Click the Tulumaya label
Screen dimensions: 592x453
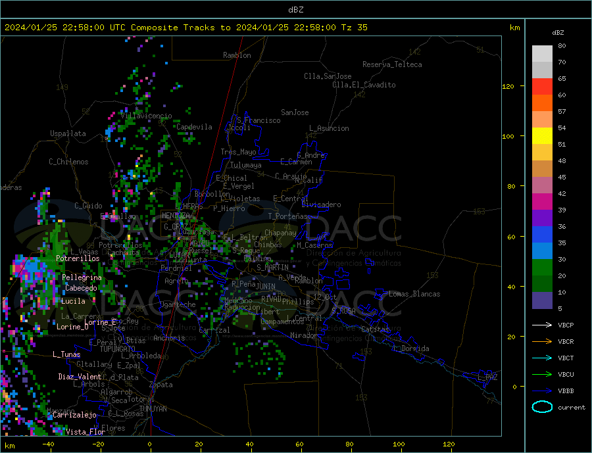coord(246,165)
